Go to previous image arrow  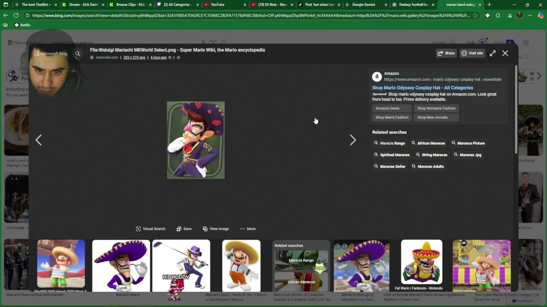(38, 140)
